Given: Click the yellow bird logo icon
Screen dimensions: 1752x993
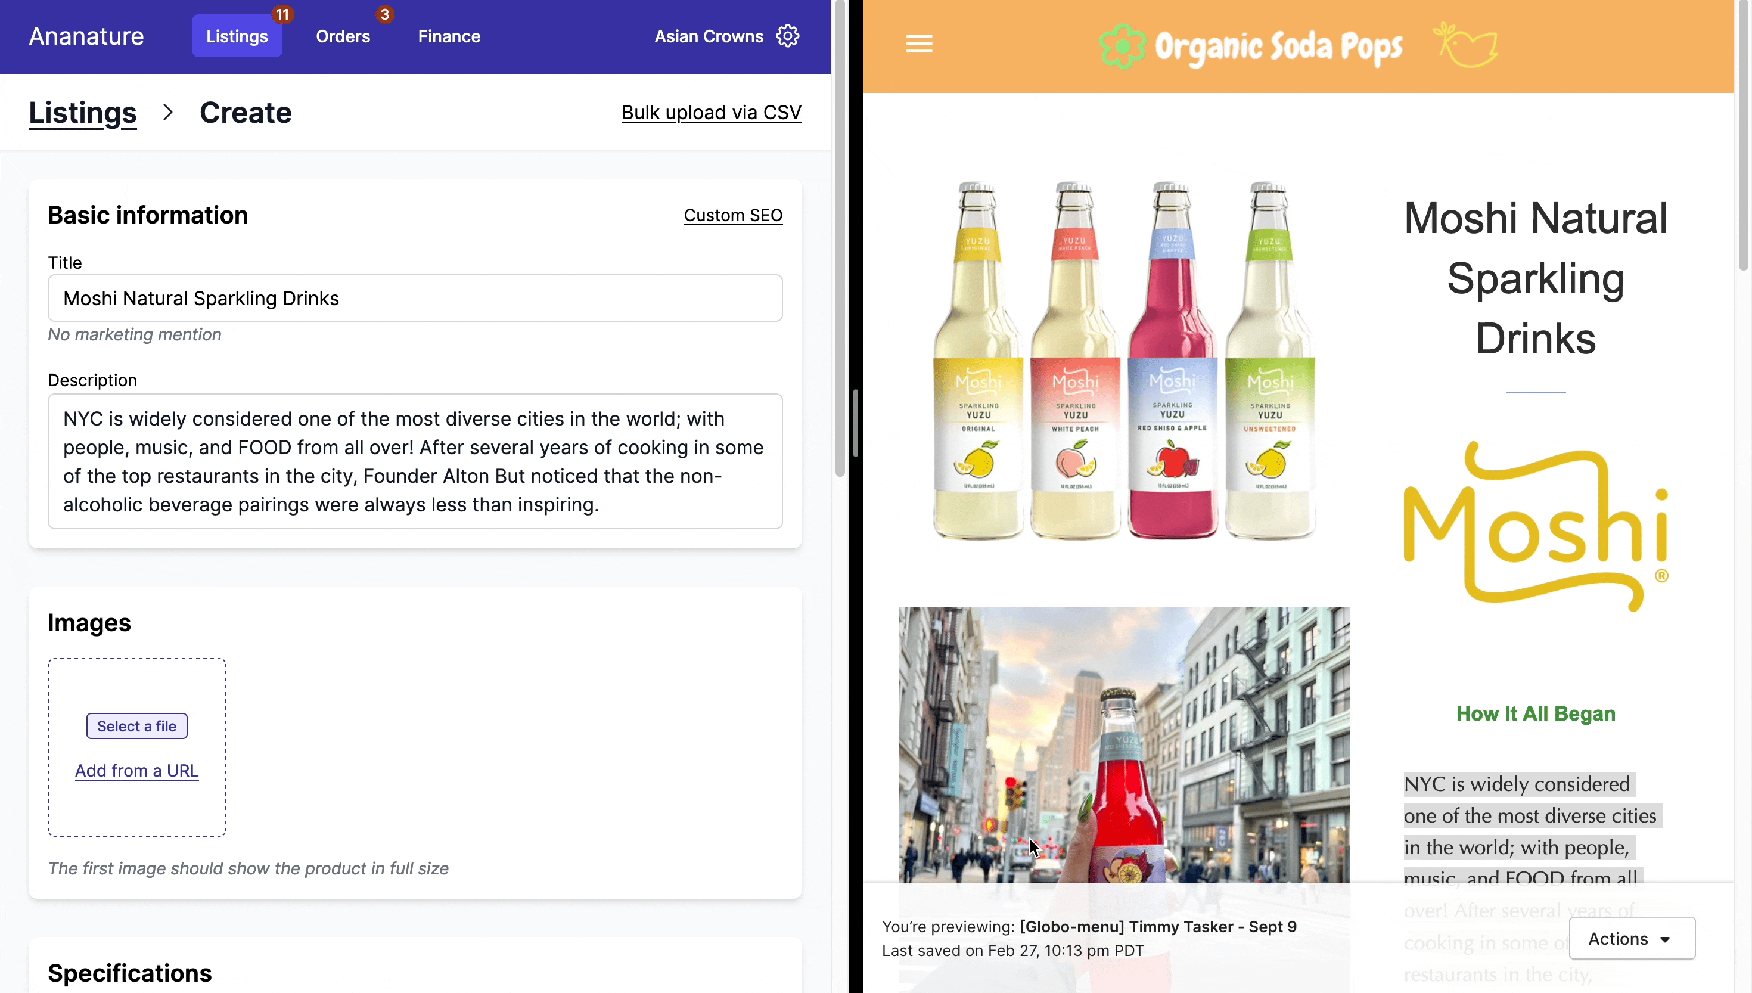Looking at the screenshot, I should 1465,45.
